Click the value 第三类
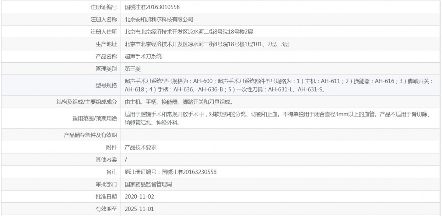This screenshot has height=216, width=442. (x=133, y=69)
